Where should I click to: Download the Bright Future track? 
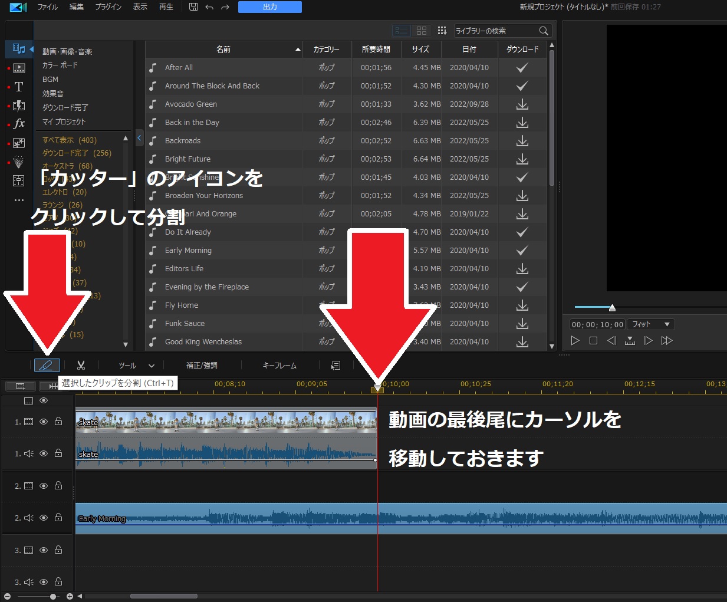coord(522,159)
